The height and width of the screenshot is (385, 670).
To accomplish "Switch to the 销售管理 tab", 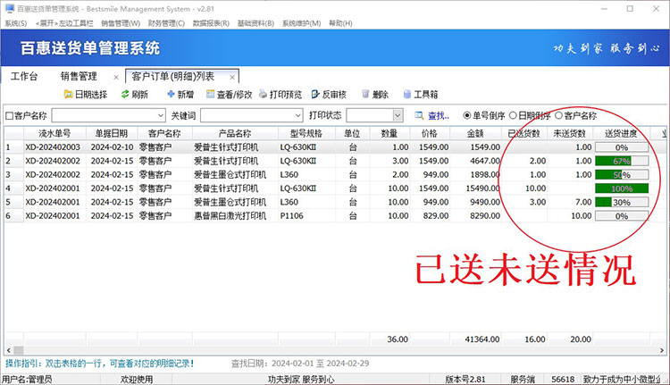I will click(79, 76).
